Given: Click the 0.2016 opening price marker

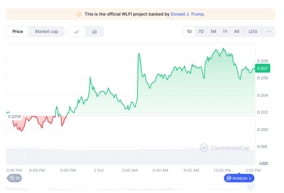Looking at the screenshot, I should [x=14, y=117].
